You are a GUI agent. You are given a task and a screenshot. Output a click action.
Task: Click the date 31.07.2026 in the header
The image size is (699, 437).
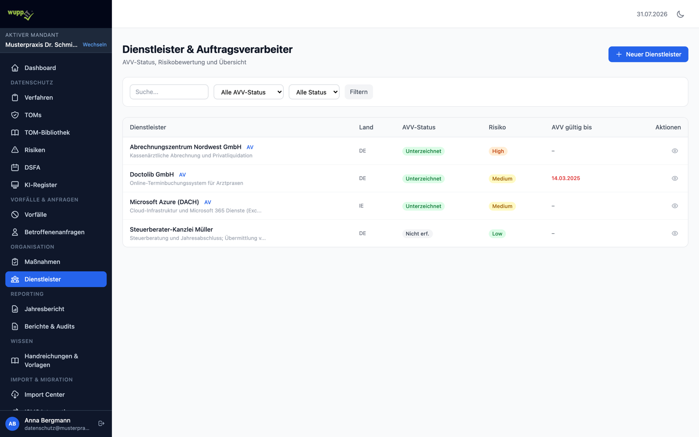(x=652, y=14)
